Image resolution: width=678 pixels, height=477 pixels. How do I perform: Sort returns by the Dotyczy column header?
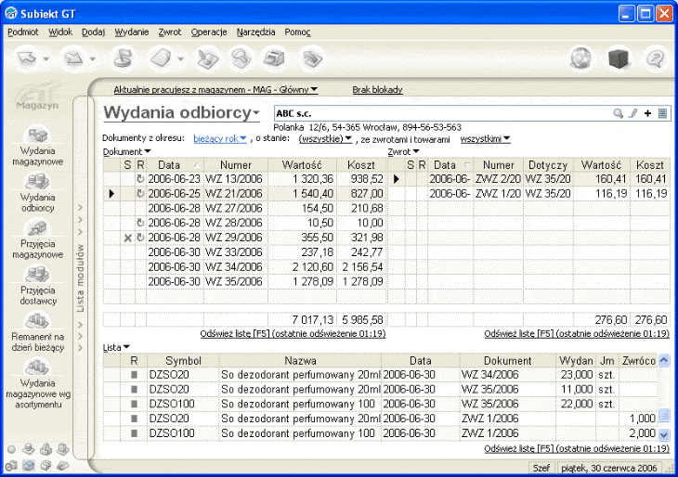pos(548,165)
